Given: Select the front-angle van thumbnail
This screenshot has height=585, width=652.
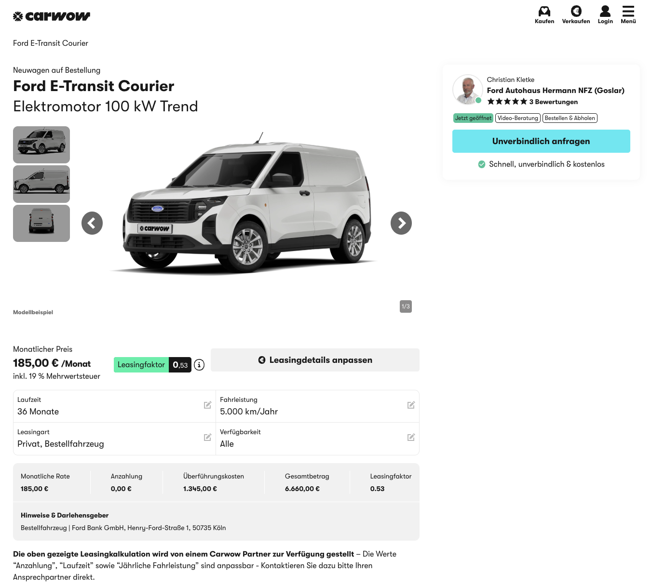Looking at the screenshot, I should coord(41,145).
